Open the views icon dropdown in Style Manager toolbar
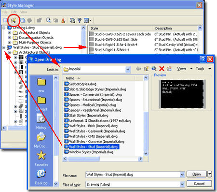Image resolution: width=217 pixels, height=192 pixels. click(x=90, y=20)
